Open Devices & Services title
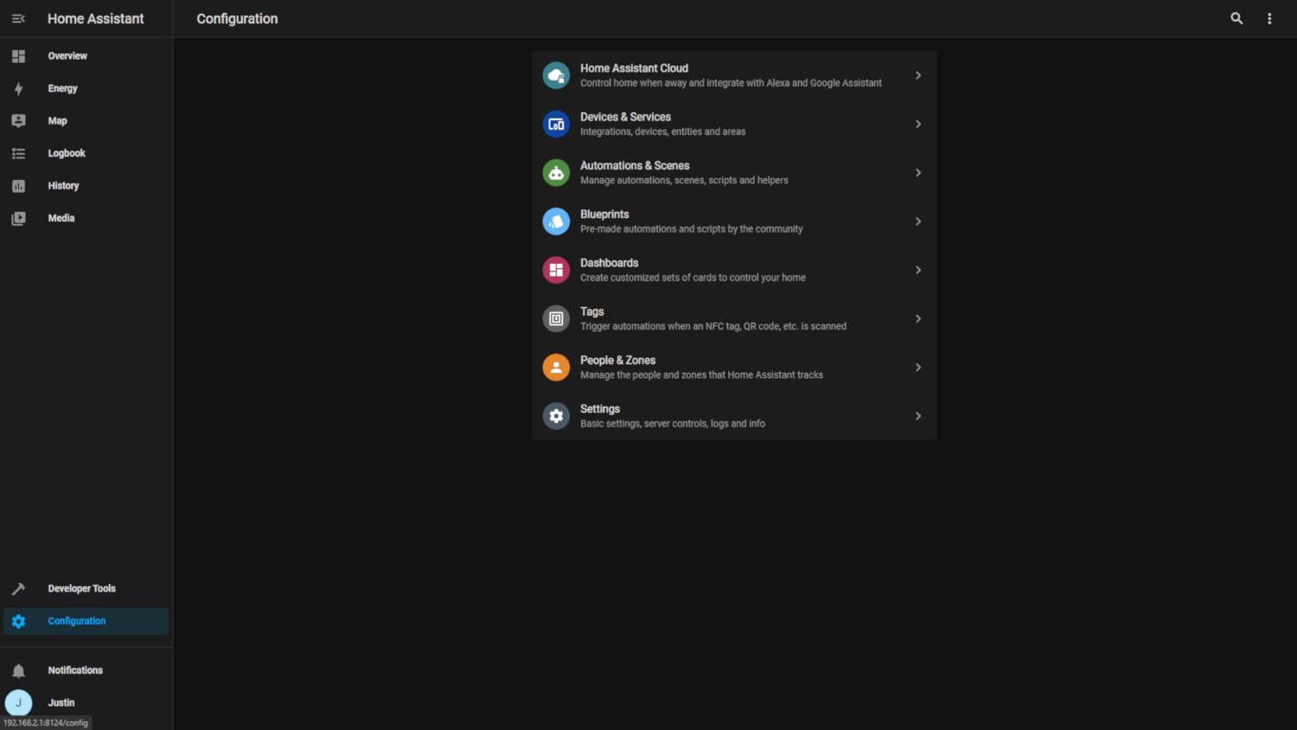The height and width of the screenshot is (730, 1297). pyautogui.click(x=625, y=117)
